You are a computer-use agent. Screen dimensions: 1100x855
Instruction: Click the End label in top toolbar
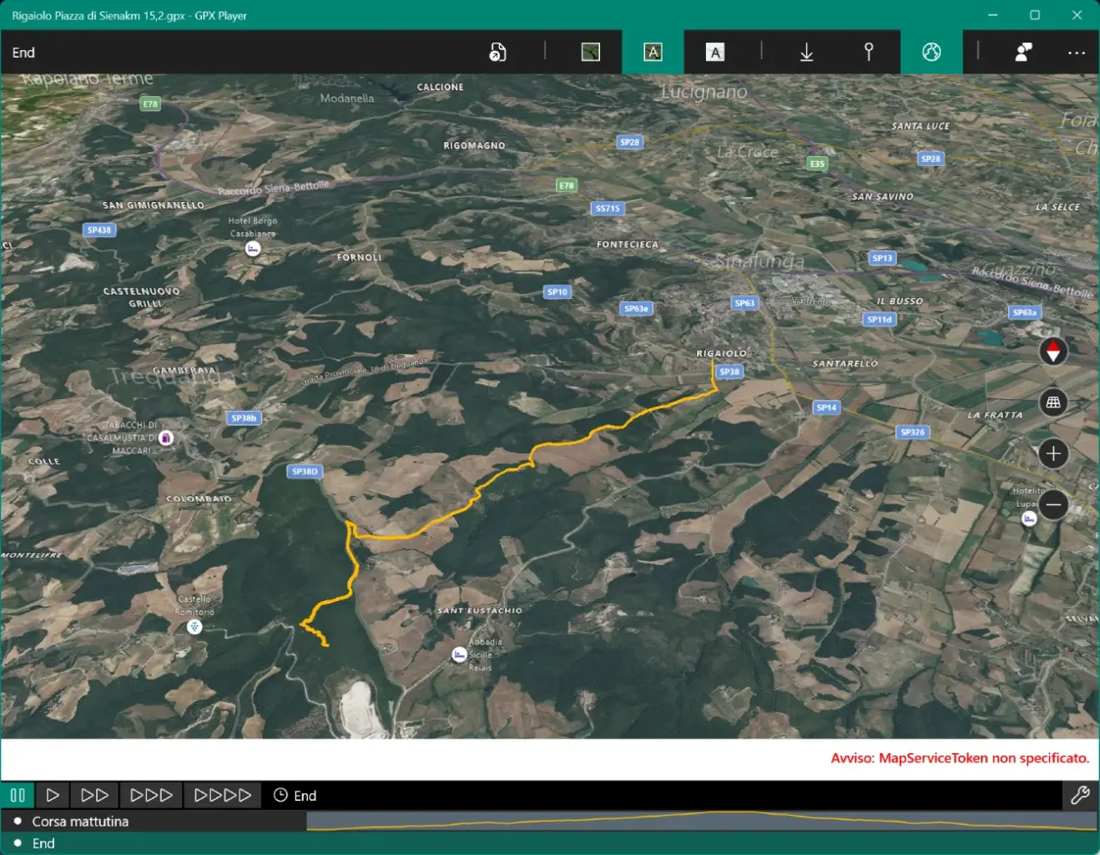[23, 53]
